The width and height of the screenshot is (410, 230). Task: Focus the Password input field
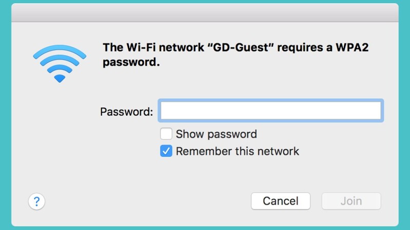point(270,111)
